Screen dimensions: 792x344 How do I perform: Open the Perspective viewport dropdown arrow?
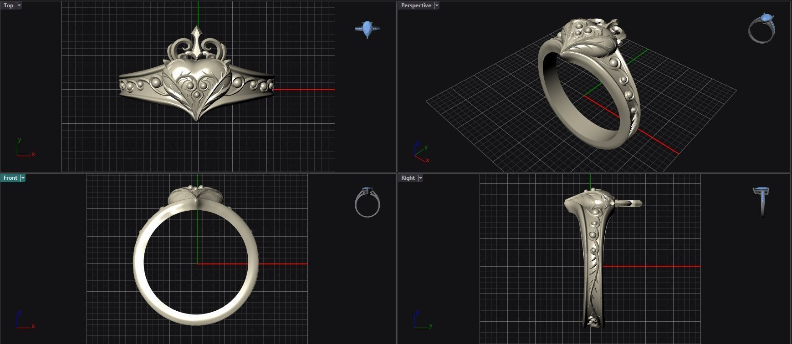click(x=437, y=5)
